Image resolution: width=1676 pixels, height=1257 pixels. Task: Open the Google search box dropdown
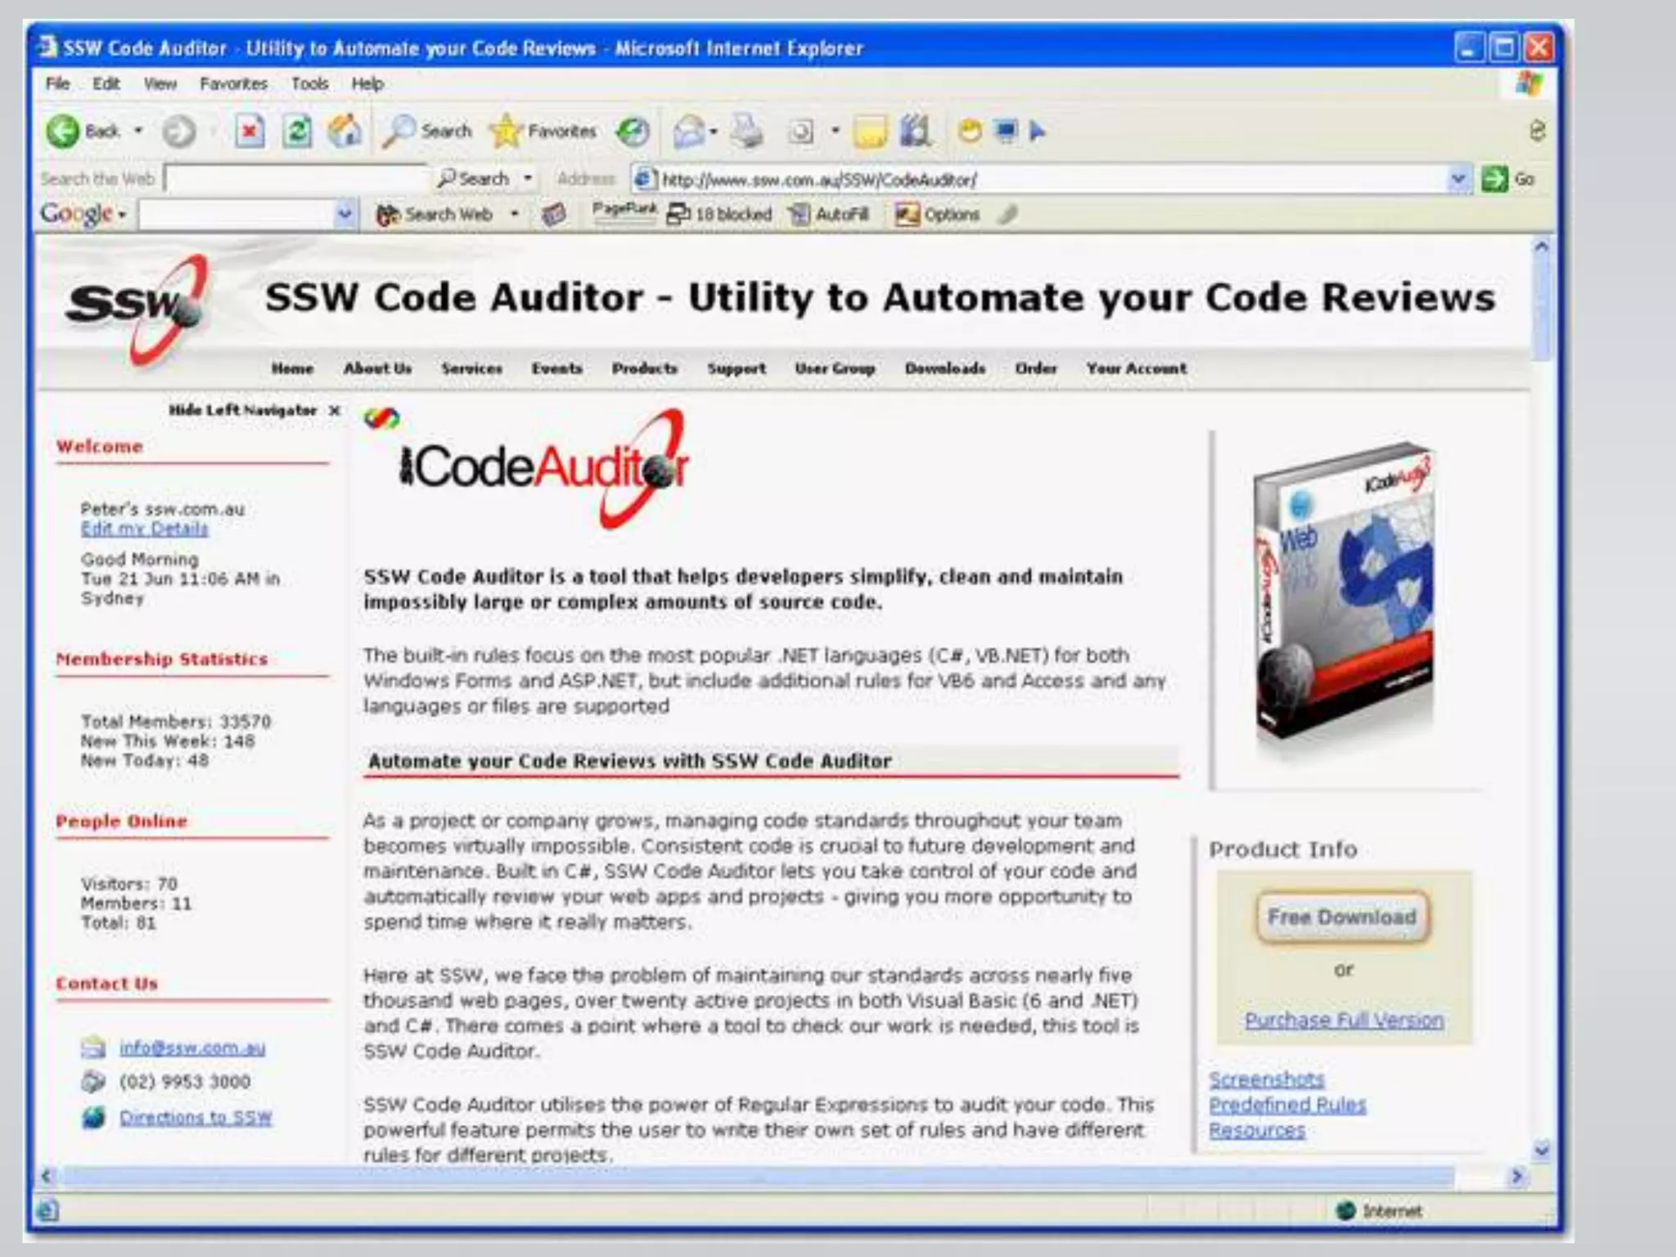pyautogui.click(x=345, y=214)
